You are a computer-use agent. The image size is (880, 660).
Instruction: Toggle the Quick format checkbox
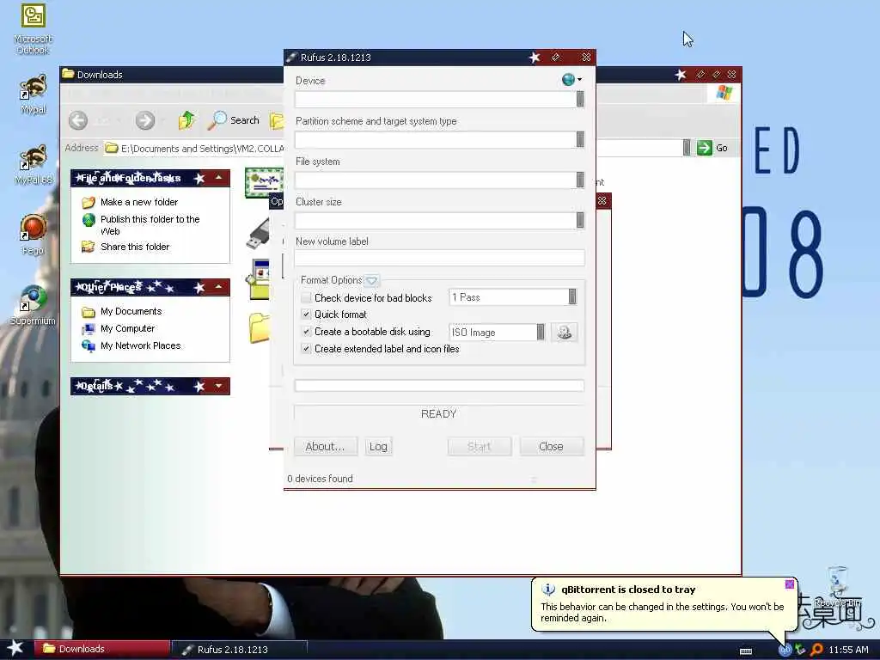[x=306, y=315]
